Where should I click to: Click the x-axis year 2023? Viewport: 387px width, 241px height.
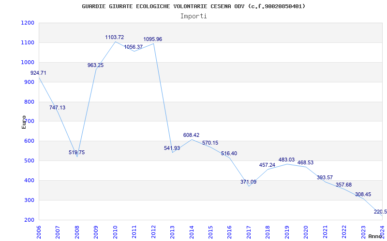(363, 232)
